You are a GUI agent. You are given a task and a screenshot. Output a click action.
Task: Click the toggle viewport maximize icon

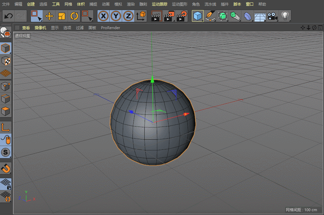tap(320, 28)
